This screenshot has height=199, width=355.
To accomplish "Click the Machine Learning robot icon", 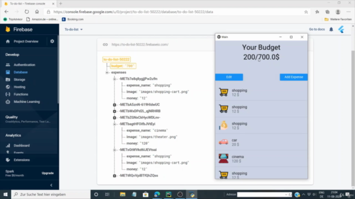I will 8,102.
